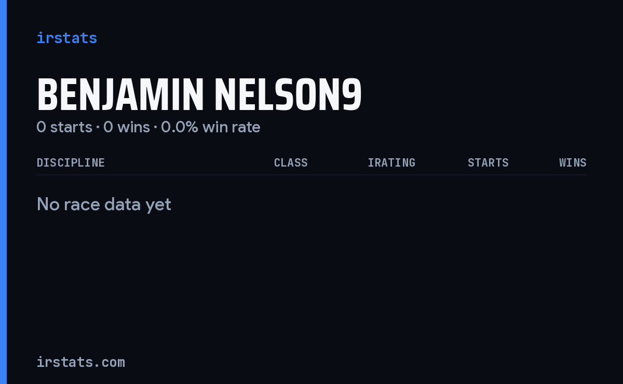
Task: Click the "0 starts" summary stat
Action: coord(64,127)
